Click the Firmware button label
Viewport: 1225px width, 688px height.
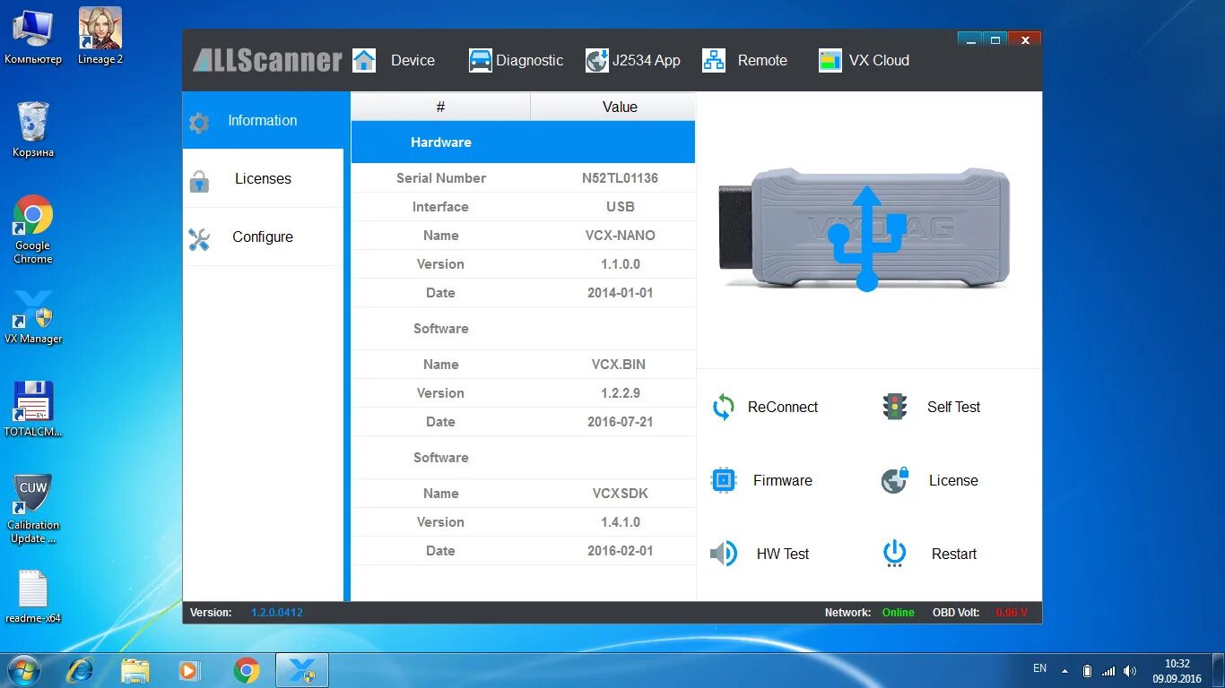(783, 480)
